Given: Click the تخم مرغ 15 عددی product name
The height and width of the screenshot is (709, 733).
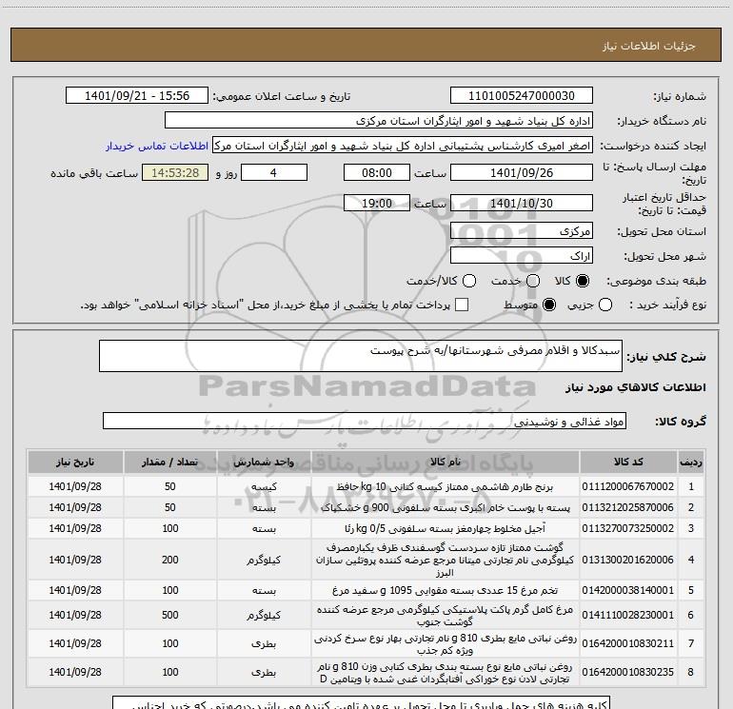Looking at the screenshot, I should 446,591.
